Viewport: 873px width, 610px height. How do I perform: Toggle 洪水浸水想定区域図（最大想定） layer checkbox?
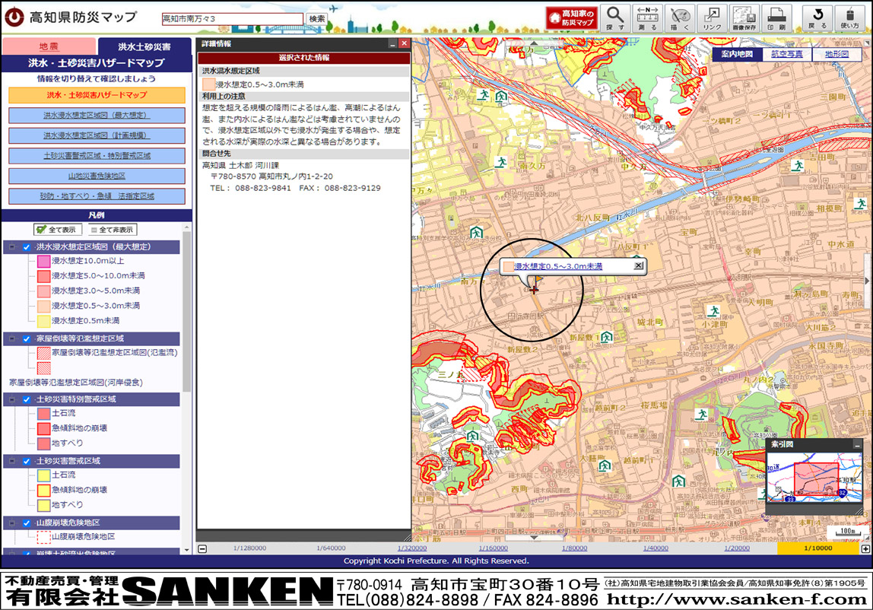point(26,246)
